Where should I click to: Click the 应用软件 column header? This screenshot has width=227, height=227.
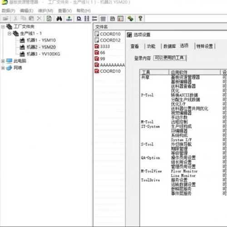coord(194,72)
